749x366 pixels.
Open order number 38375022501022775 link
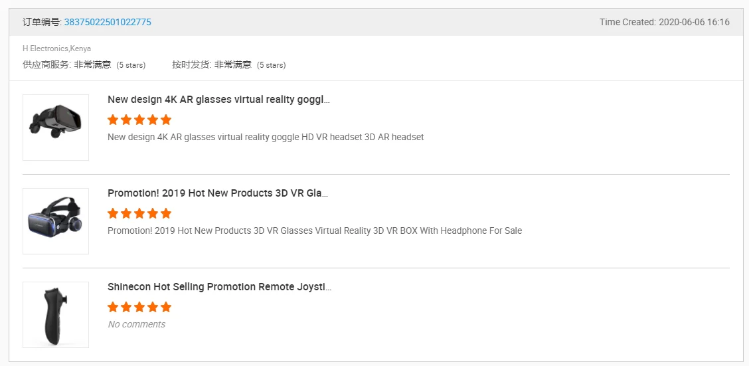pos(108,22)
